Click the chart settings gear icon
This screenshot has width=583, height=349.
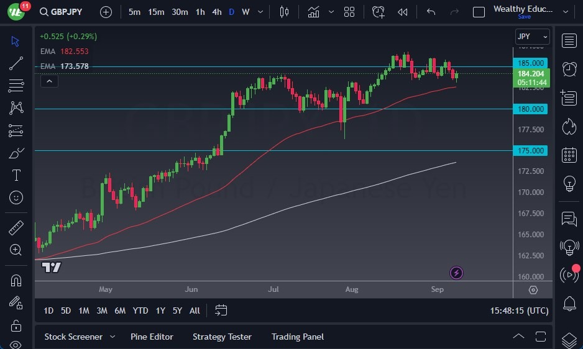point(533,290)
